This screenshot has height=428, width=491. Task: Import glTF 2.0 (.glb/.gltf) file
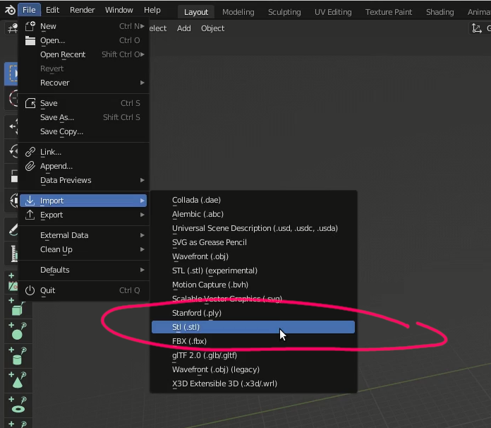253,355
